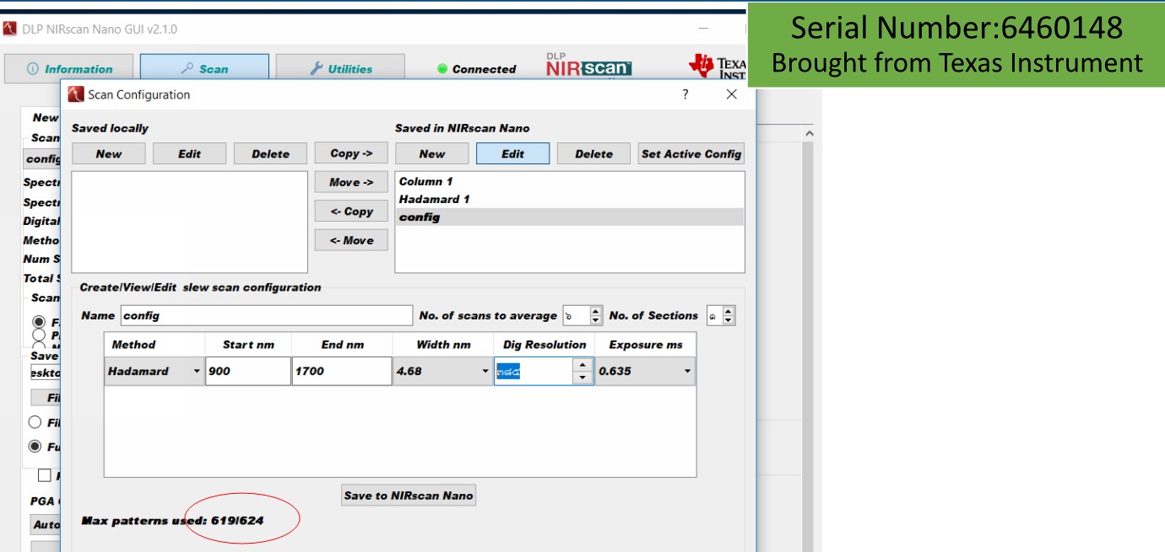Click the Method column header
The width and height of the screenshot is (1165, 552).
click(x=154, y=344)
